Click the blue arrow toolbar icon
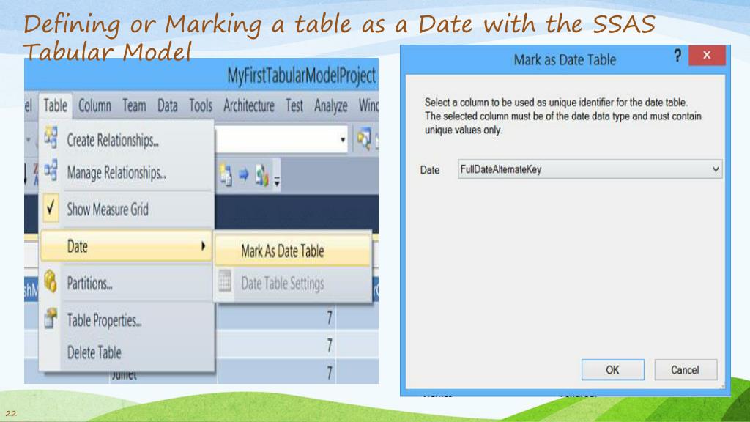This screenshot has width=750, height=422. point(243,175)
